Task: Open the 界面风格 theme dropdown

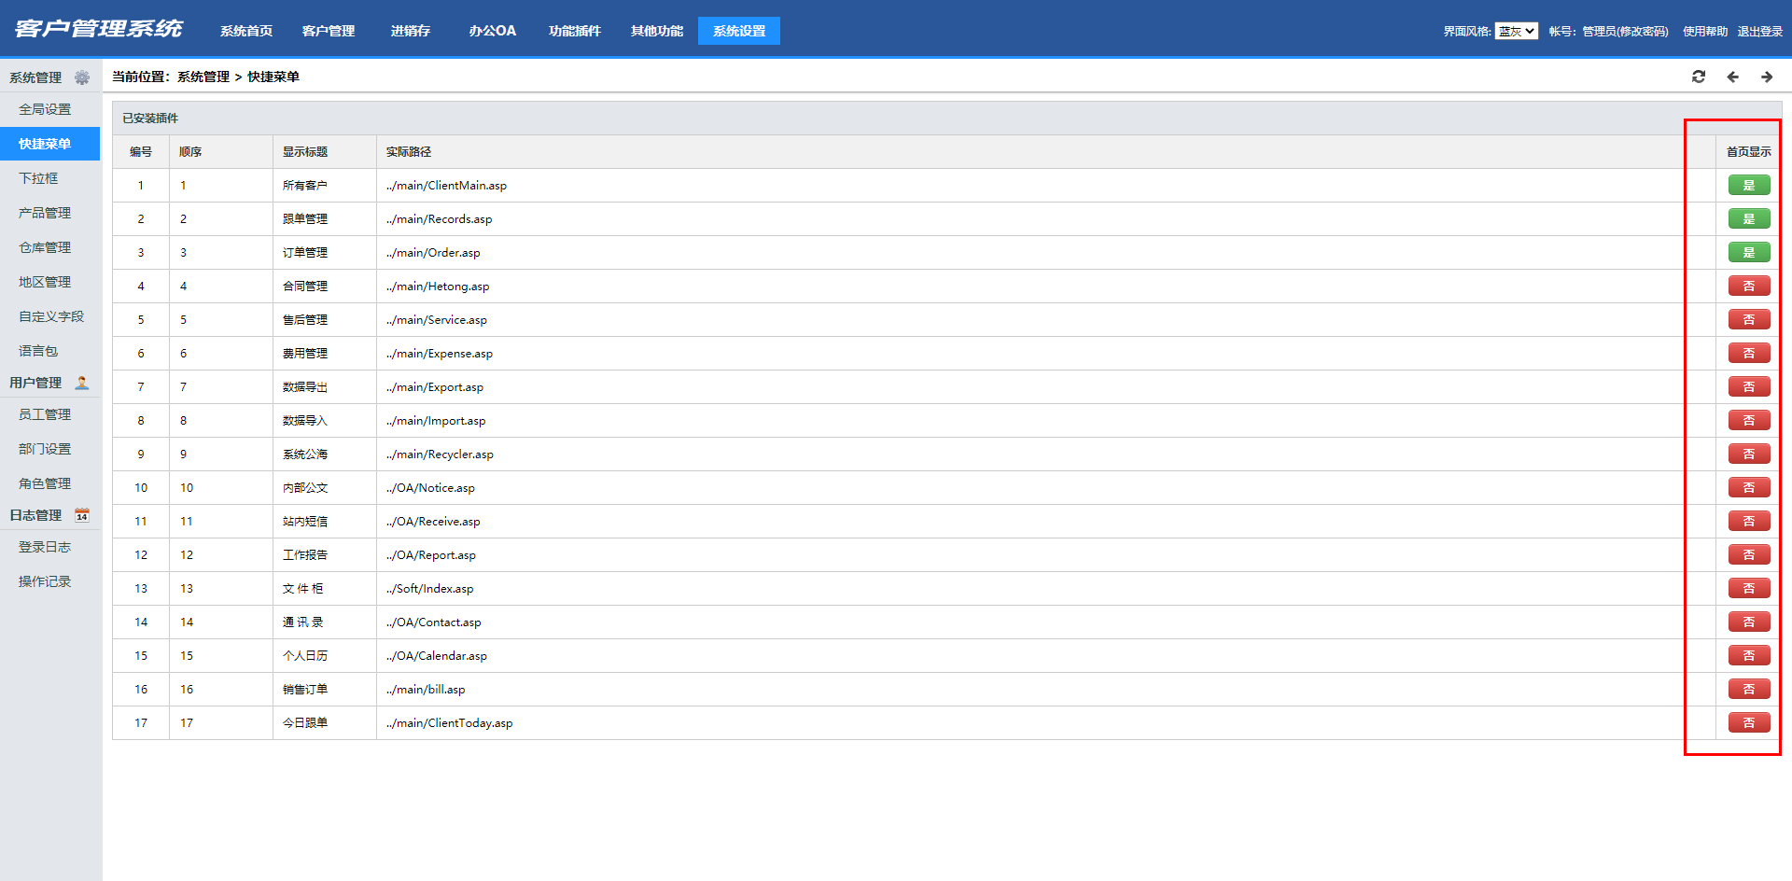Action: (x=1517, y=31)
